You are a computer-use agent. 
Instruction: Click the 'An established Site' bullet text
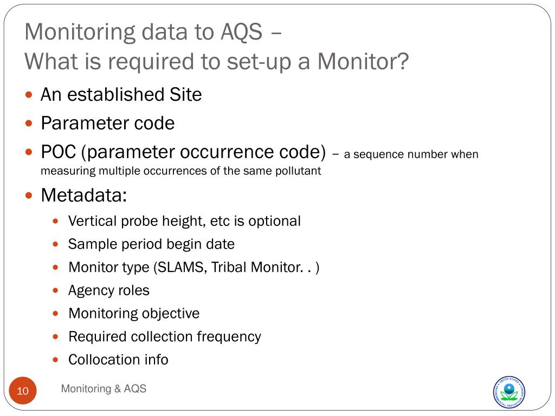click(x=121, y=94)
